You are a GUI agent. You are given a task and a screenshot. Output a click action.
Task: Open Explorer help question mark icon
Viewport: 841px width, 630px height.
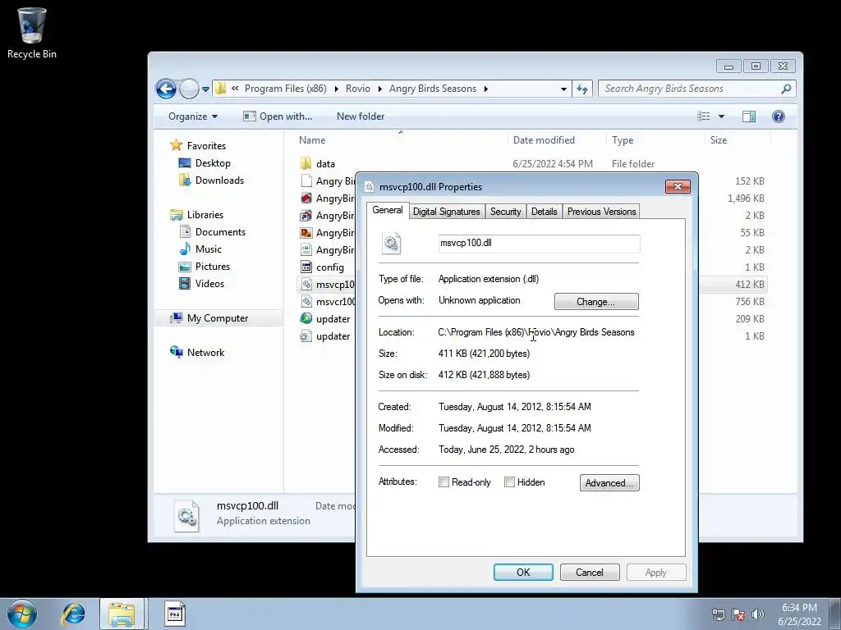pyautogui.click(x=779, y=116)
